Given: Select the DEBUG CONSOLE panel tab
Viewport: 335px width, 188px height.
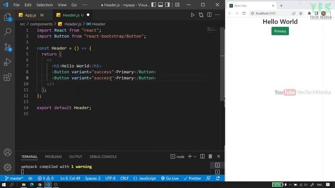Looking at the screenshot, I should pos(103,157).
